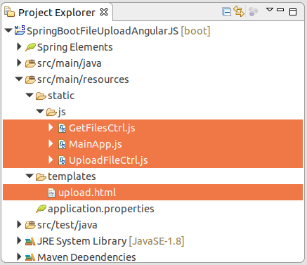Image resolution: width=307 pixels, height=265 pixels.
Task: Select JRE System Library [JavaSE-1.8] label
Action: click(x=111, y=241)
